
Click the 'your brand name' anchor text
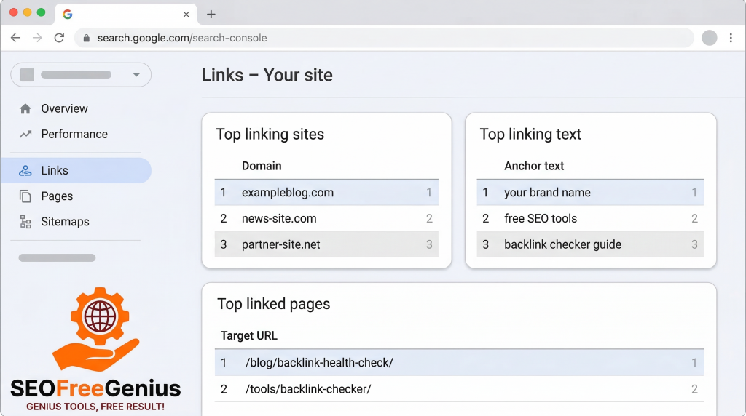(547, 192)
